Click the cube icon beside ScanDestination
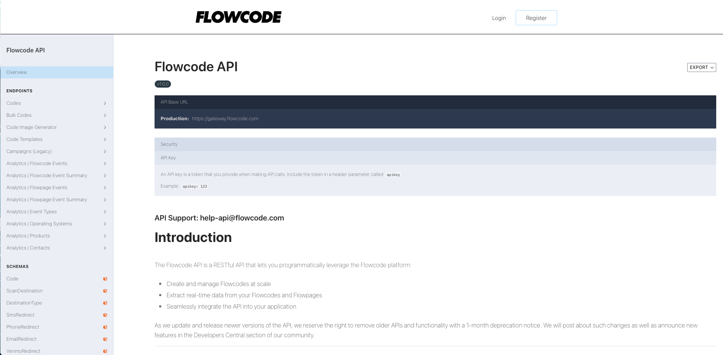 (x=105, y=291)
